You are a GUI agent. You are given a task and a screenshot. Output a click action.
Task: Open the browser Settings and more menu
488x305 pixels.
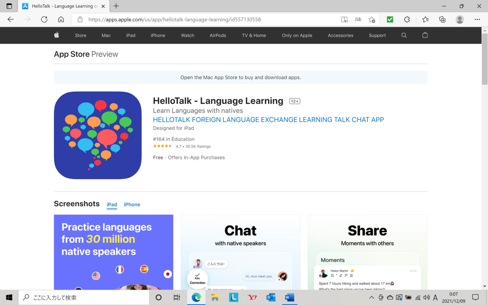[477, 20]
